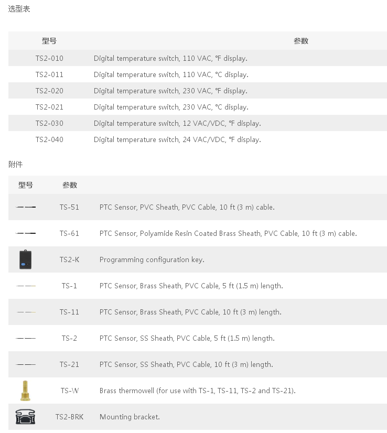Viewport: 387px width, 433px height.
Task: Click the TS2-BRK model label
Action: pyautogui.click(x=69, y=417)
